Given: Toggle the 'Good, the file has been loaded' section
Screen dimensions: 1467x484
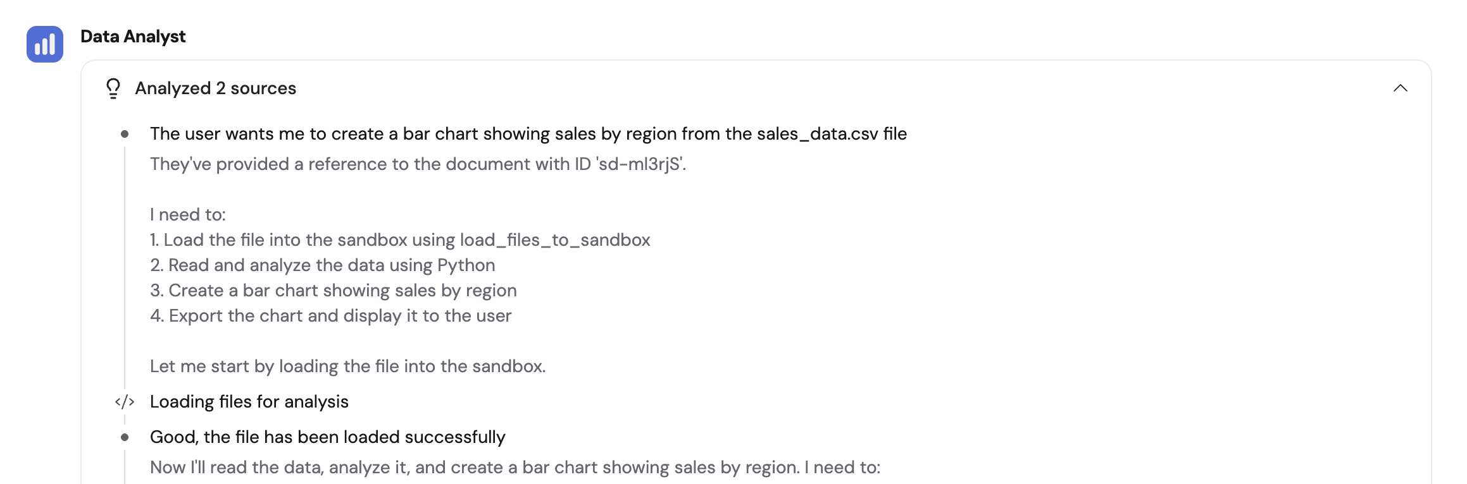Looking at the screenshot, I should [x=328, y=437].
